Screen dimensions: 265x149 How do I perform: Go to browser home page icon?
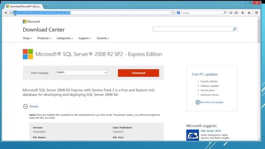249,13
